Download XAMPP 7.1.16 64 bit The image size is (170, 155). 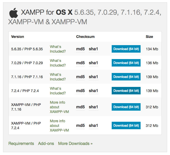(126, 77)
